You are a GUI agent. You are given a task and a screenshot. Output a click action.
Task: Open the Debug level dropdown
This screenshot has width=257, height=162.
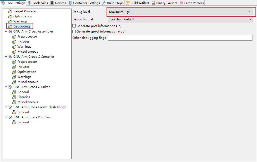pos(180,12)
